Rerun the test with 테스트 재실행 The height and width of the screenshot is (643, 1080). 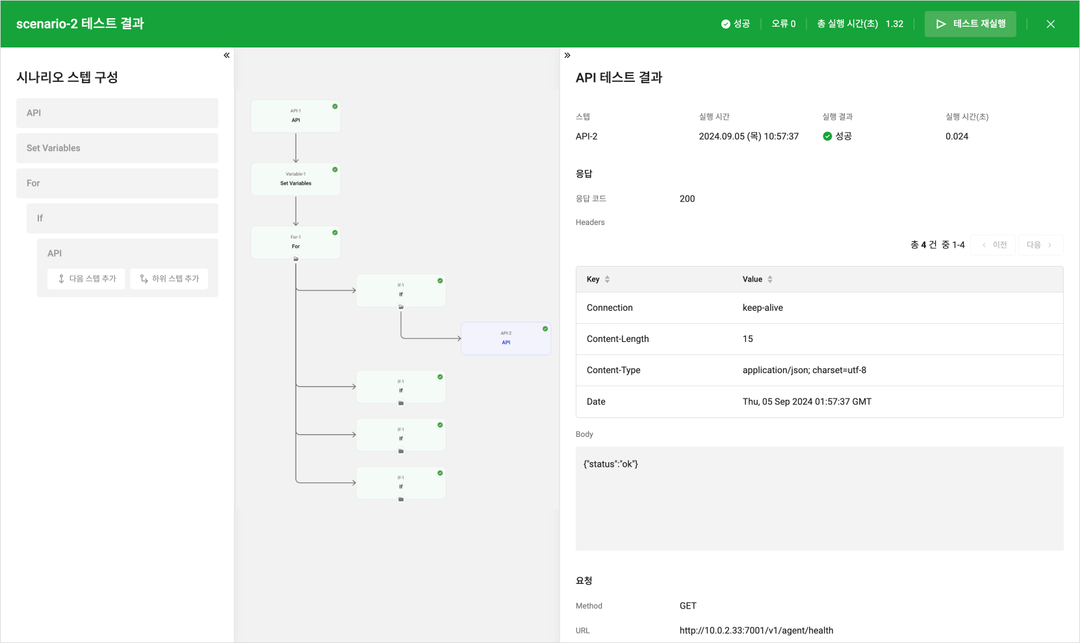(x=970, y=24)
